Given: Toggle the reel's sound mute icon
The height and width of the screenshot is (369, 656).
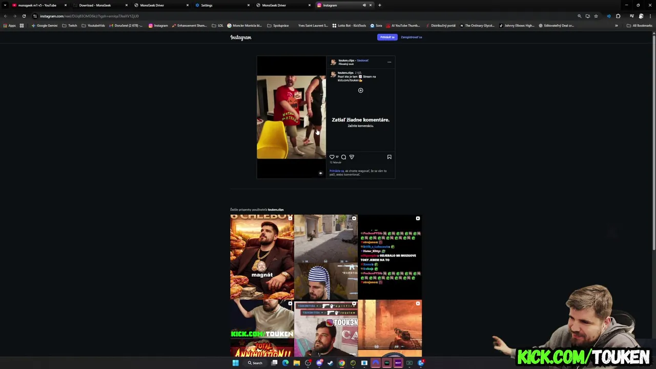Looking at the screenshot, I should pyautogui.click(x=320, y=173).
